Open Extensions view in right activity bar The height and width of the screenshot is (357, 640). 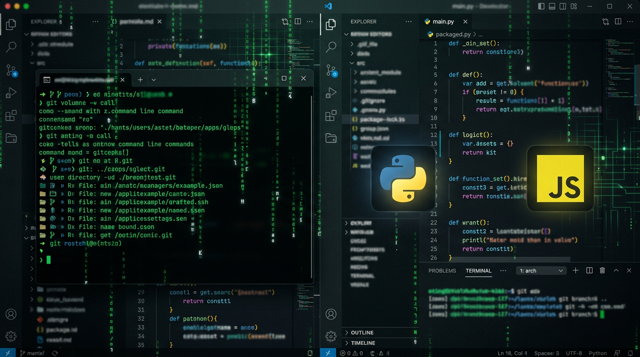pyautogui.click(x=331, y=116)
